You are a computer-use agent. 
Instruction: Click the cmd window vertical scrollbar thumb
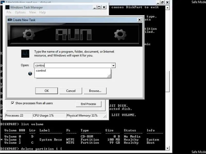coord(167,81)
